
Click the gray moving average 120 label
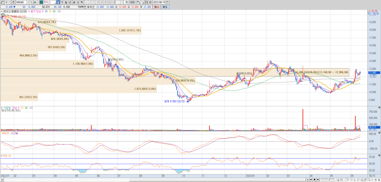click(x=59, y=11)
